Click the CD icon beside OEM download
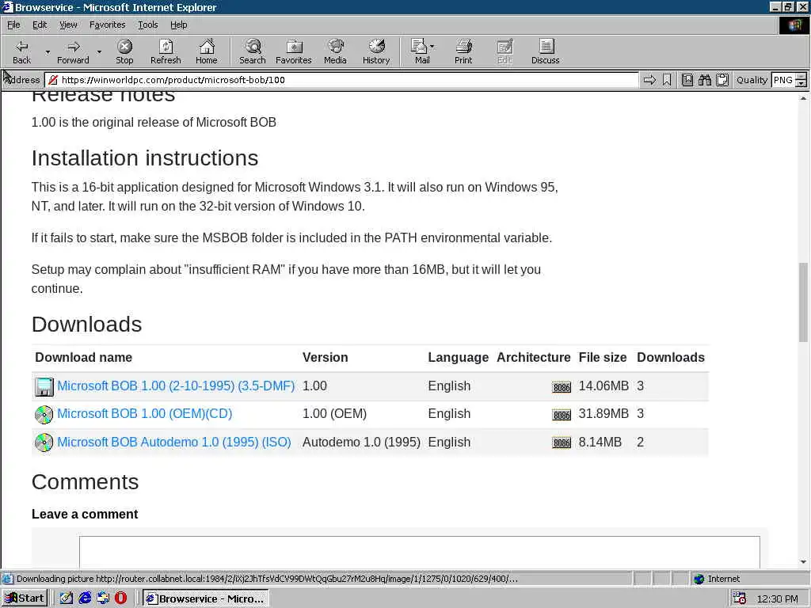This screenshot has height=608, width=811. [44, 415]
